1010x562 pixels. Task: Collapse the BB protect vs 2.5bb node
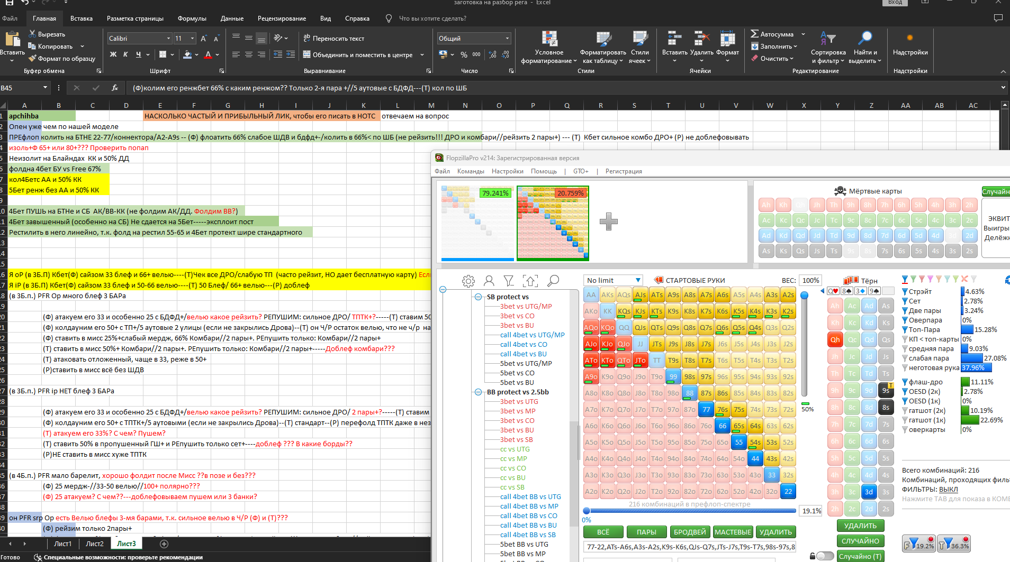pyautogui.click(x=478, y=392)
